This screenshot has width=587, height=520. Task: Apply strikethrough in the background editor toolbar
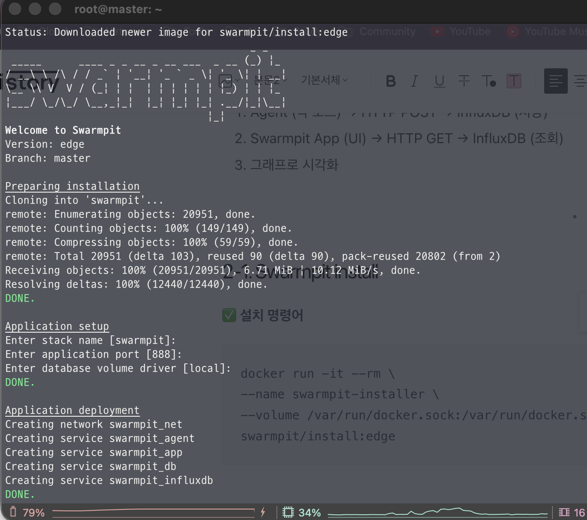464,81
